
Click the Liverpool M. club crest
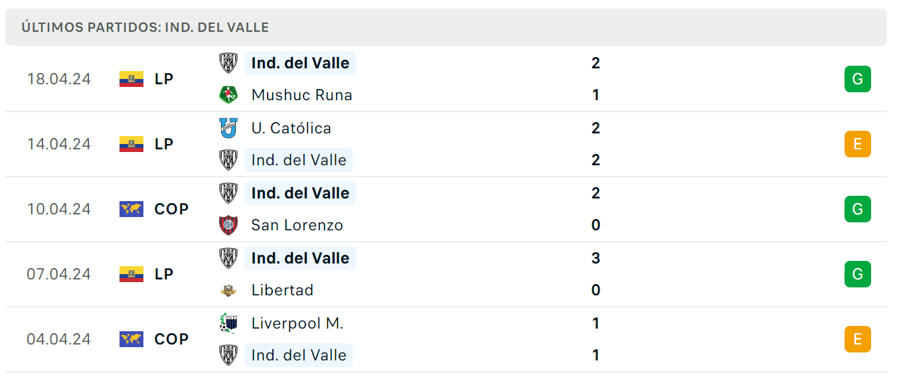228,323
